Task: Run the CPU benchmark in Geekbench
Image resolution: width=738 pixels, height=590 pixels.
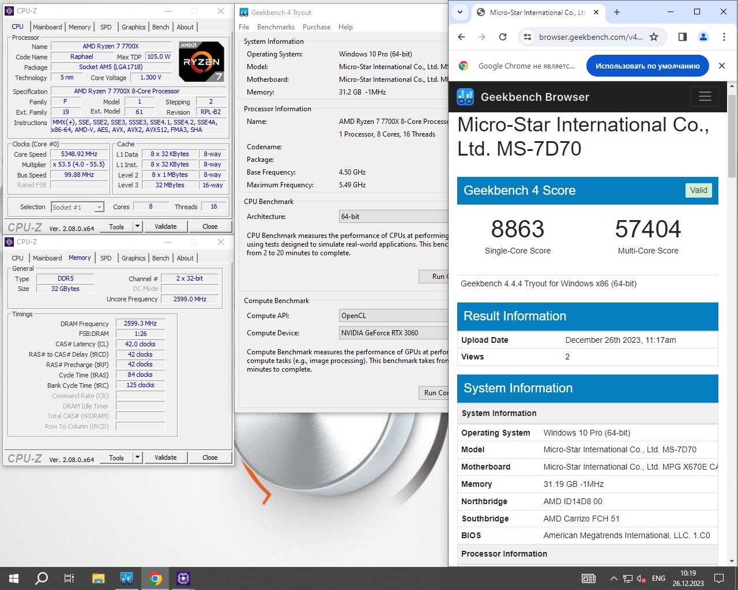Action: click(434, 277)
